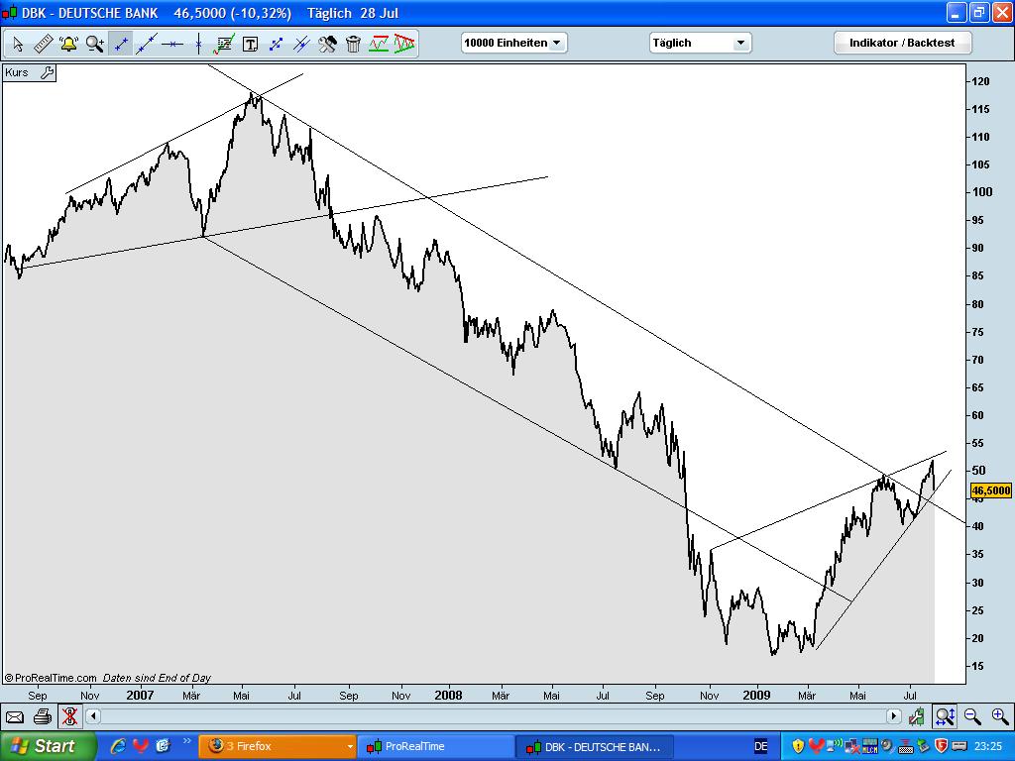Image resolution: width=1015 pixels, height=761 pixels.
Task: Click the Indikator / Backtest button
Action: pos(902,43)
